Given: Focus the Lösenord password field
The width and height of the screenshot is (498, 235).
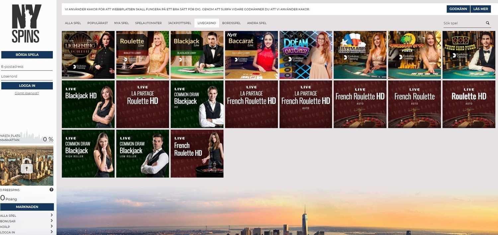Looking at the screenshot, I should (27, 76).
